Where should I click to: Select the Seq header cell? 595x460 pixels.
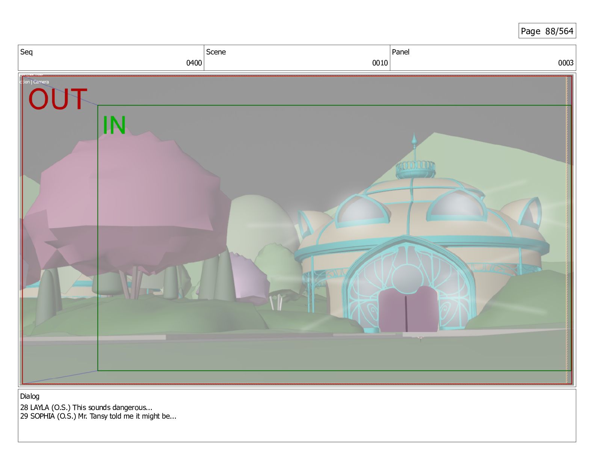click(26, 52)
